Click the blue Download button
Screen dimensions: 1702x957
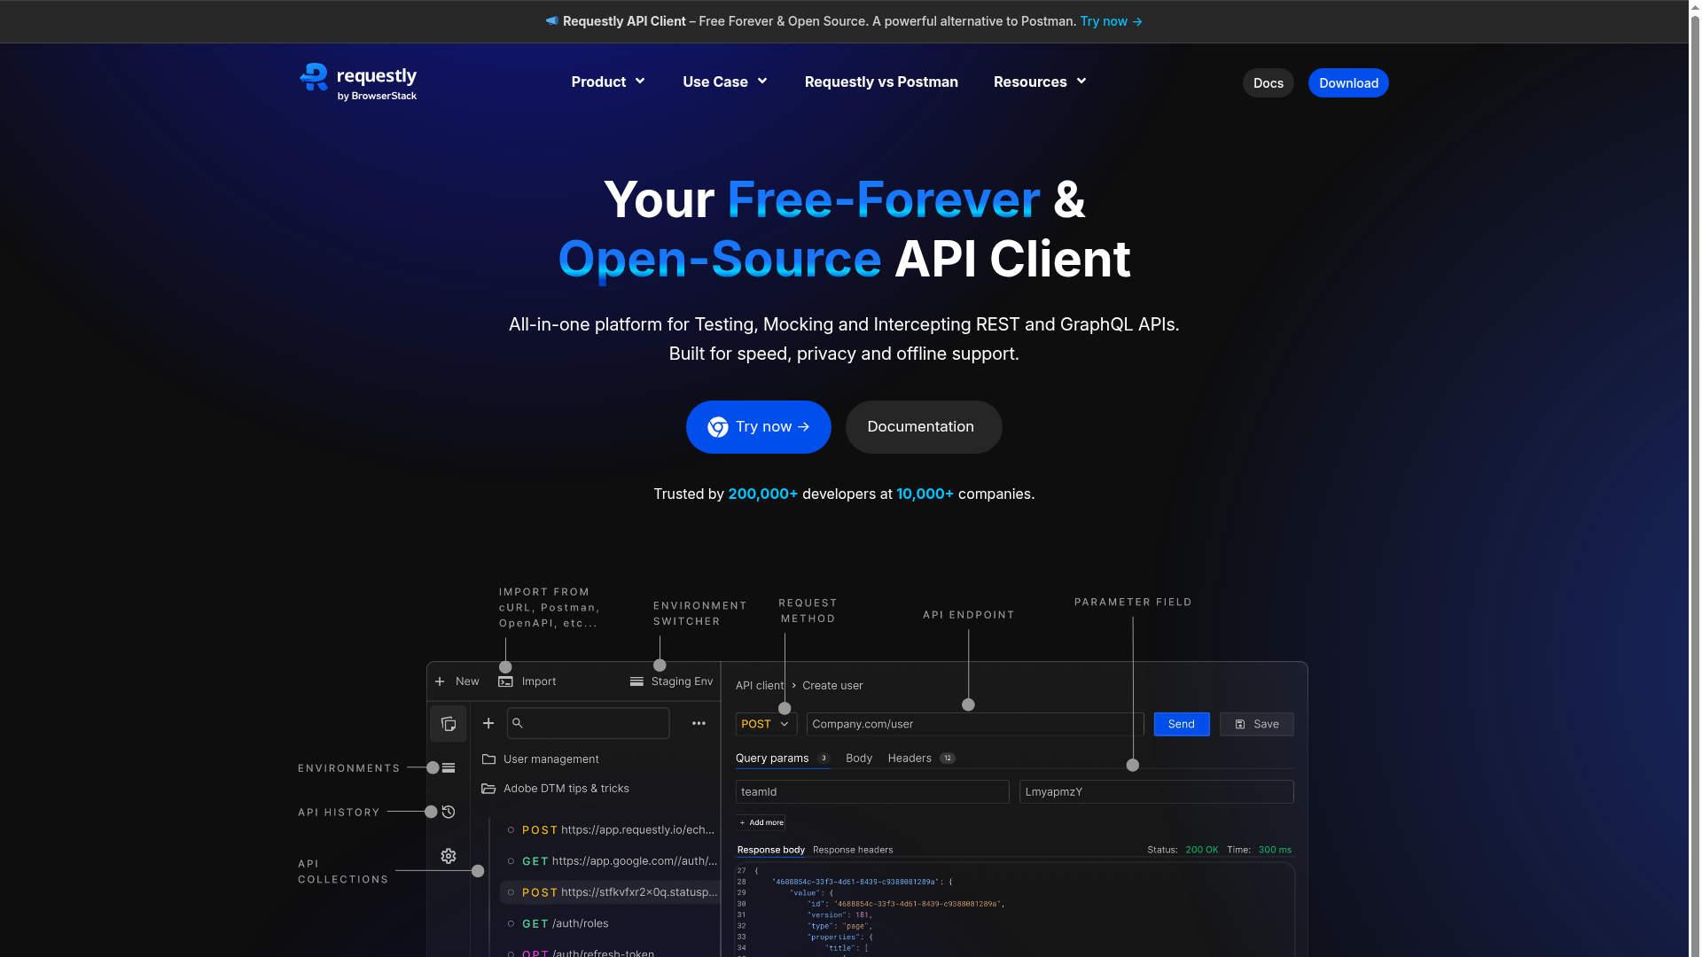point(1348,82)
